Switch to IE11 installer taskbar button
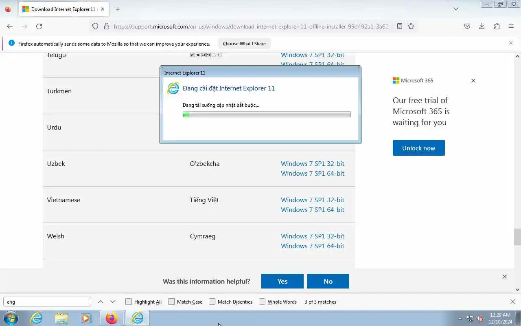The image size is (521, 326). [x=137, y=318]
